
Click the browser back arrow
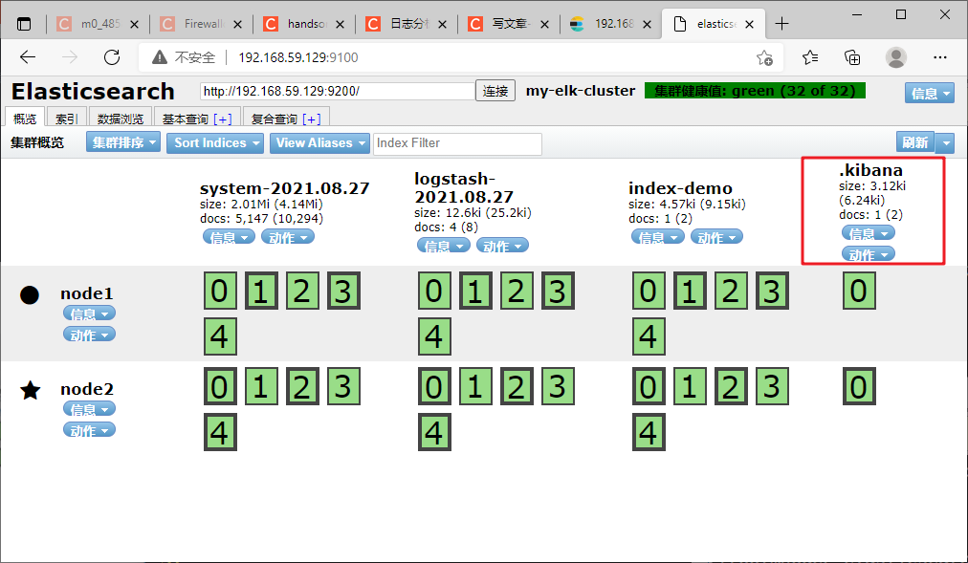click(28, 57)
